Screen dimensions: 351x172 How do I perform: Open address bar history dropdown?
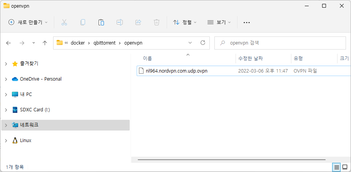pos(190,43)
